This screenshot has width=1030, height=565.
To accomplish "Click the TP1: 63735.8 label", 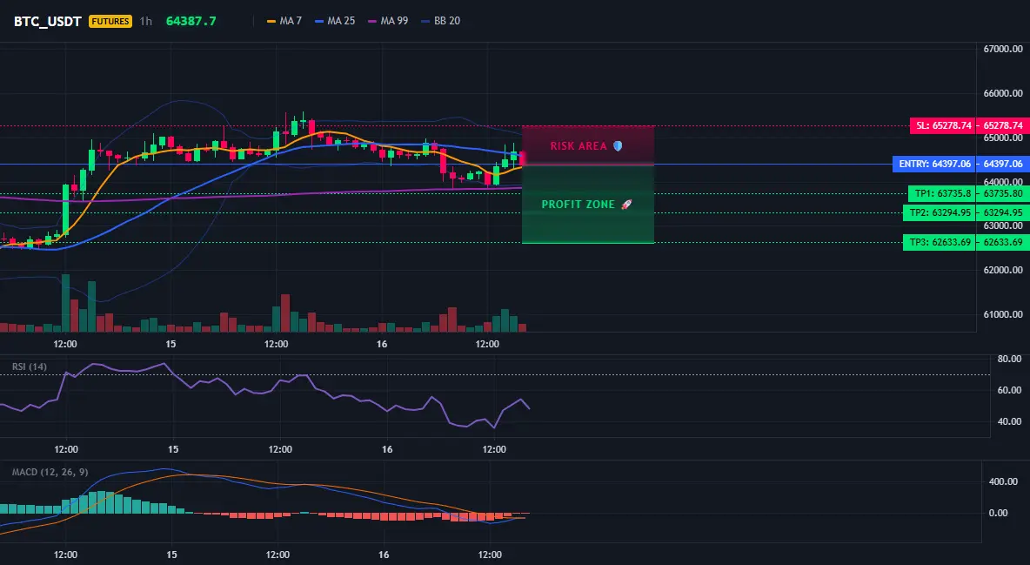I will [942, 193].
